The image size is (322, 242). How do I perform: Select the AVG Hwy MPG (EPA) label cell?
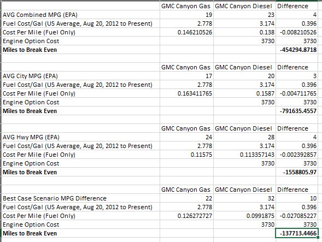pos(81,137)
